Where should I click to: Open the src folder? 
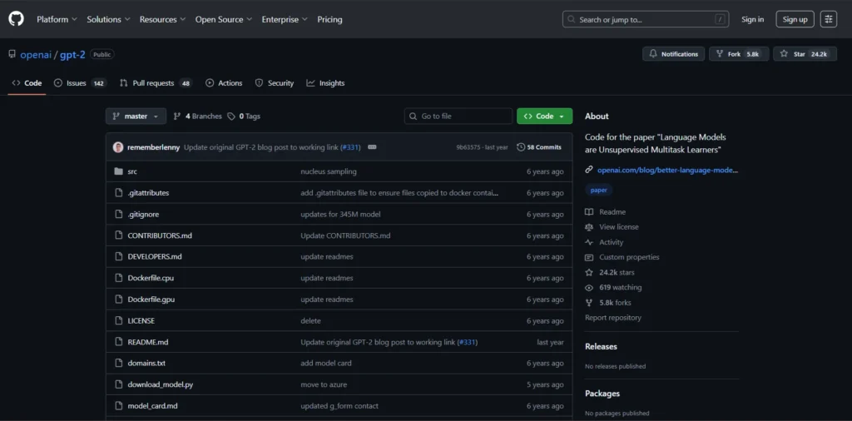point(132,171)
